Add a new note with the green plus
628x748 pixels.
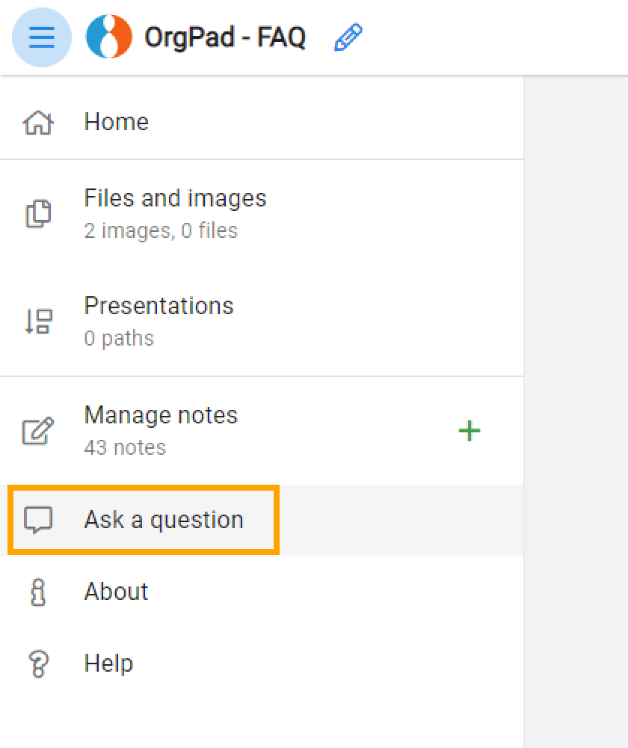coord(470,430)
